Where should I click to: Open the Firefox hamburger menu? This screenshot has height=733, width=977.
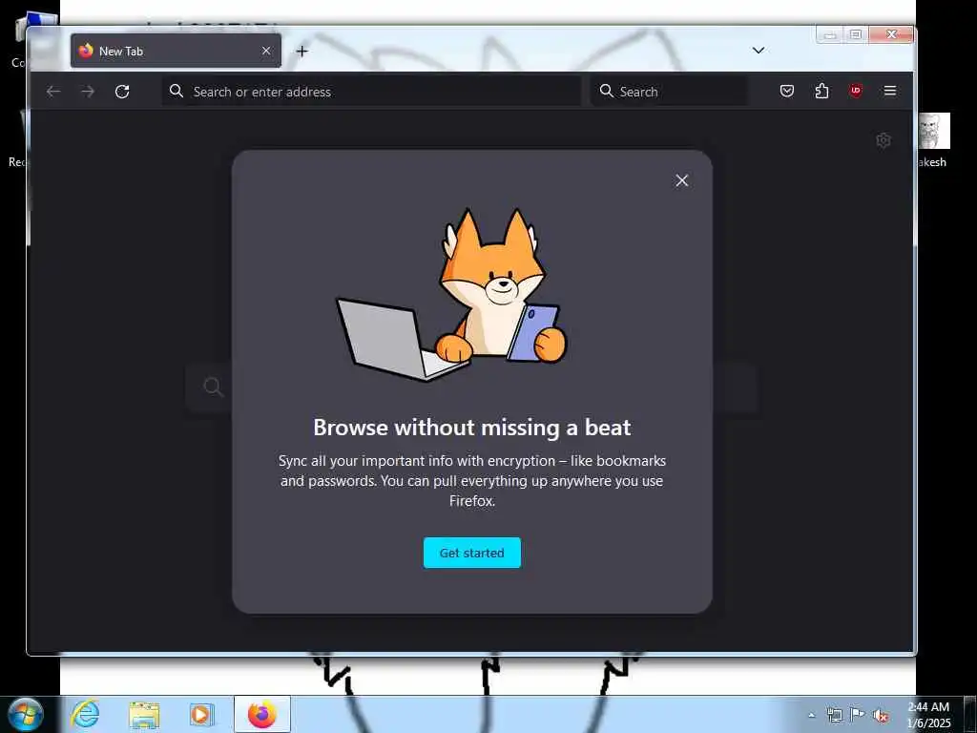click(890, 91)
